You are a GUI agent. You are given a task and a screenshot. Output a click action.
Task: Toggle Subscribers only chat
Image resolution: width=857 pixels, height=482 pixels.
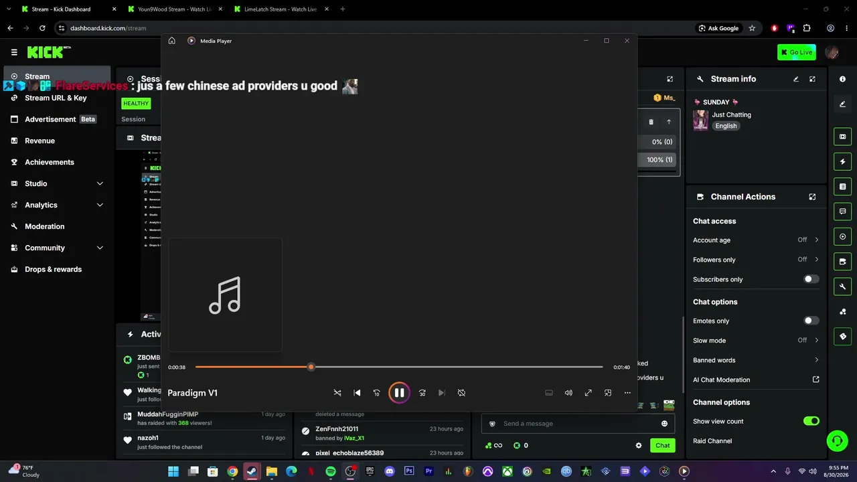click(x=811, y=279)
